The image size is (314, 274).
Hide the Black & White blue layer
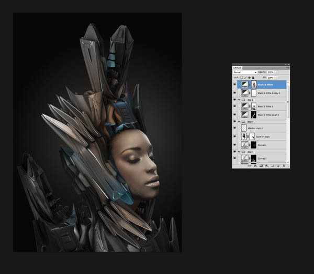(x=234, y=114)
